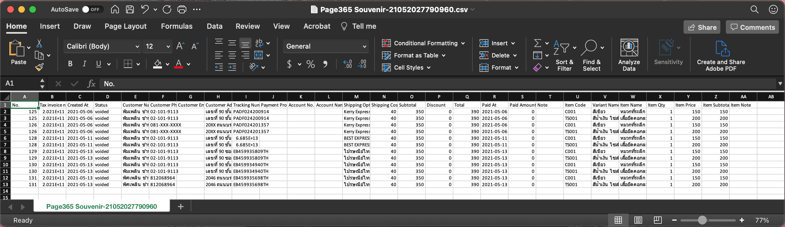Open Conditional Formatting menu
This screenshot has width=785, height=227.
click(x=423, y=43)
